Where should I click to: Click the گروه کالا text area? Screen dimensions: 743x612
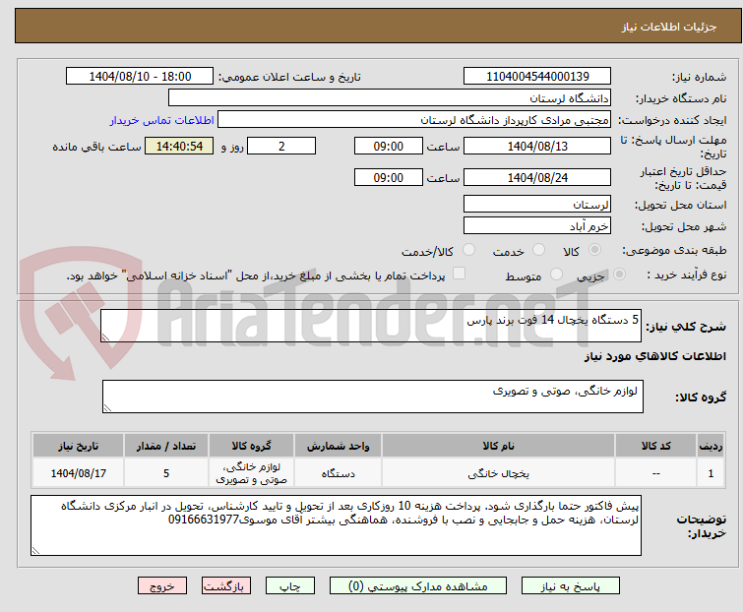pyautogui.click(x=373, y=397)
